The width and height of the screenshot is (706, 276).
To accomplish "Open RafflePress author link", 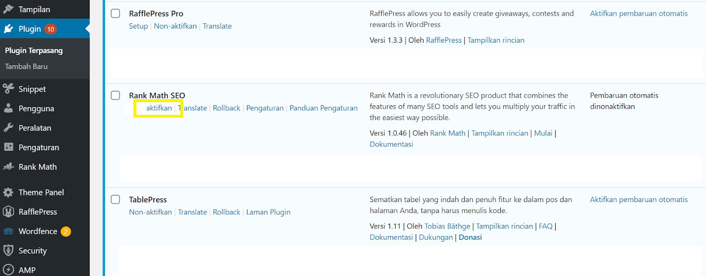I will point(444,40).
